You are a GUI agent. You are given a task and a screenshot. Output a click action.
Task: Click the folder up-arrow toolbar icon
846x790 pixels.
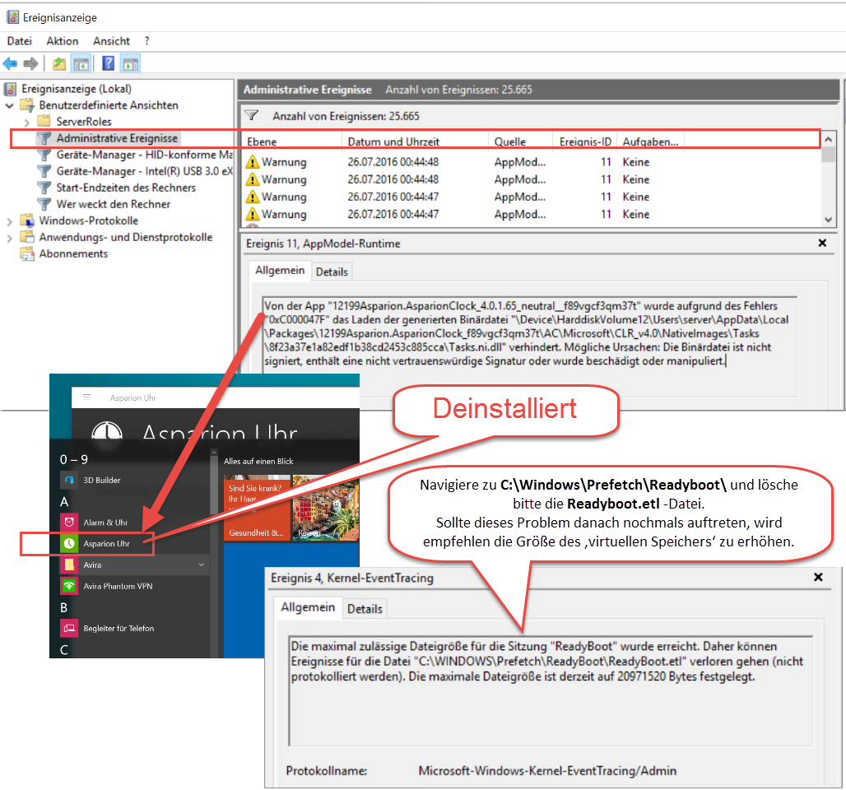[x=59, y=63]
